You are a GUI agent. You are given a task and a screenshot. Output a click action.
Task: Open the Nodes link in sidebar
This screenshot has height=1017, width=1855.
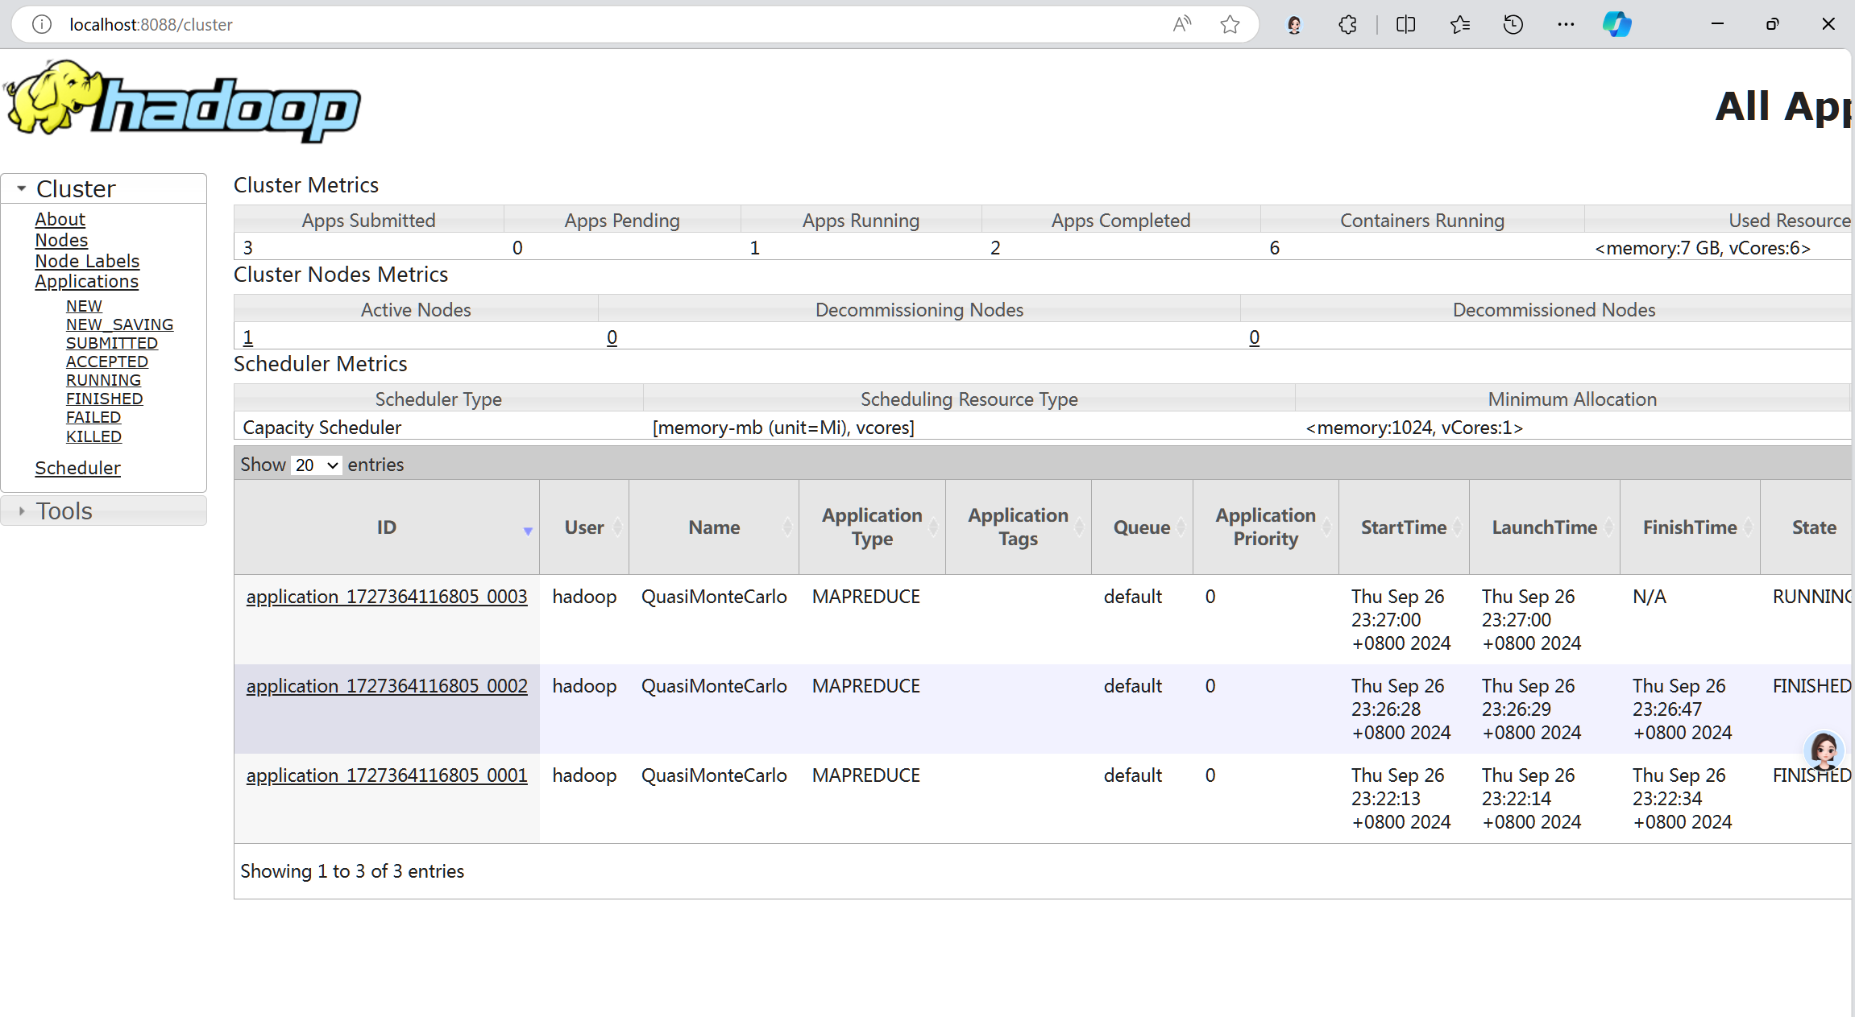click(x=61, y=240)
